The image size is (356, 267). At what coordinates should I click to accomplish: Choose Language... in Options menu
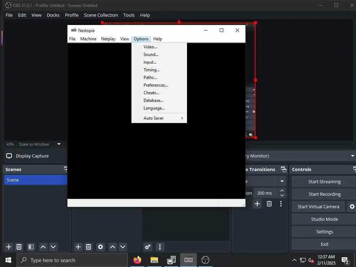(x=159, y=108)
